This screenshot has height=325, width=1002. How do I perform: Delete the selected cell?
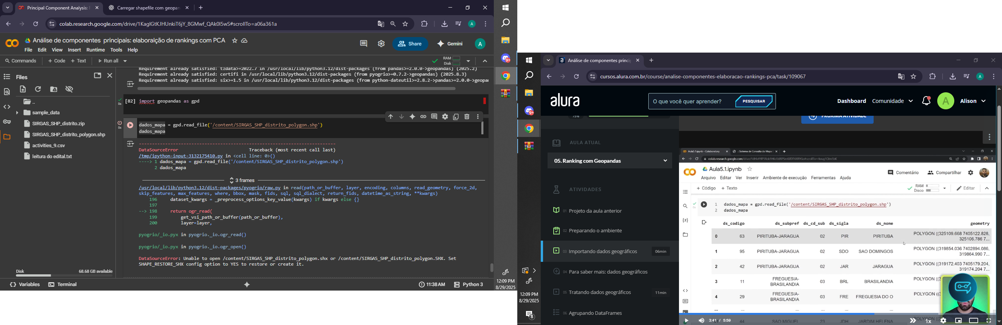467,117
